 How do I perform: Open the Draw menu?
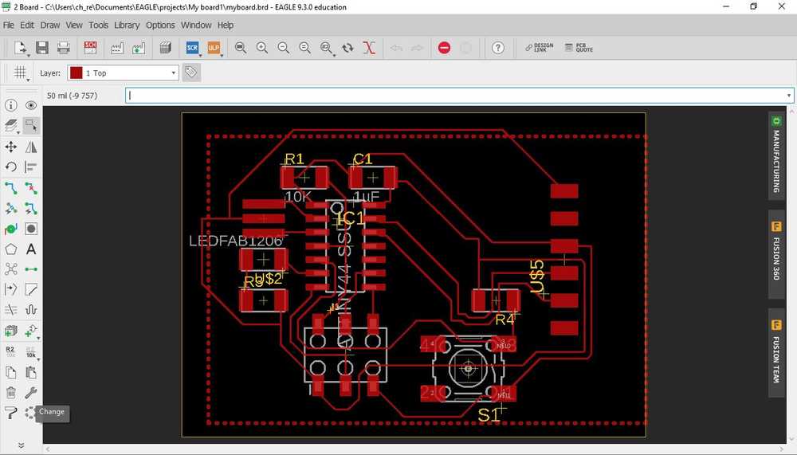[49, 25]
